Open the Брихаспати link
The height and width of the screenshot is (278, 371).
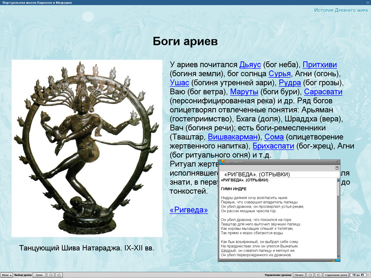click(273, 146)
